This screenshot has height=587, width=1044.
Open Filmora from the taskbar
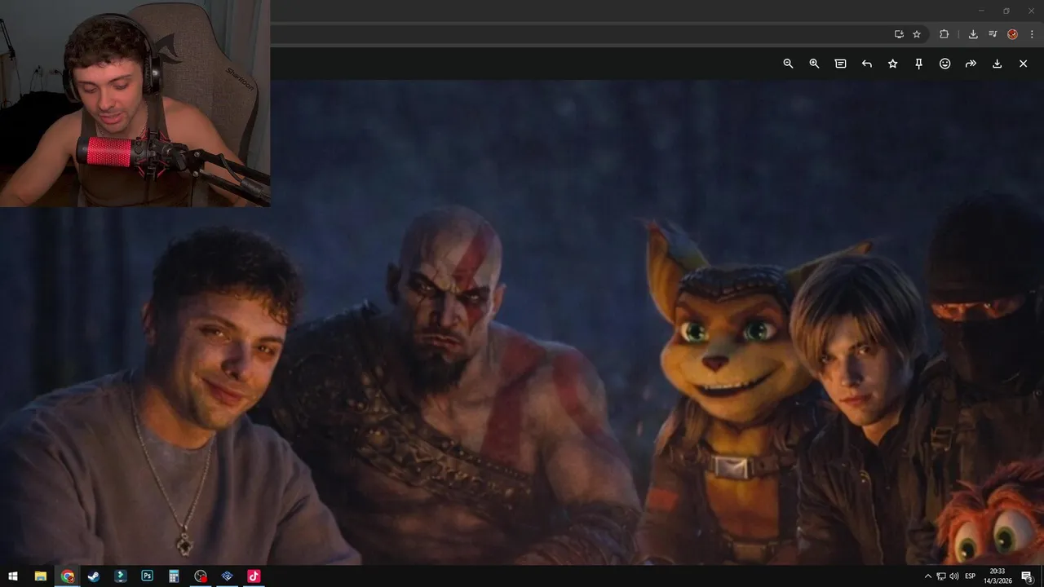pyautogui.click(x=121, y=576)
